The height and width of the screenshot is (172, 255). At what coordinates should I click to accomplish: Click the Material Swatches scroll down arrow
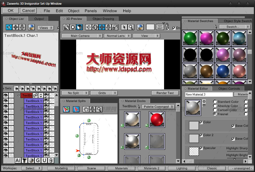click(250, 81)
